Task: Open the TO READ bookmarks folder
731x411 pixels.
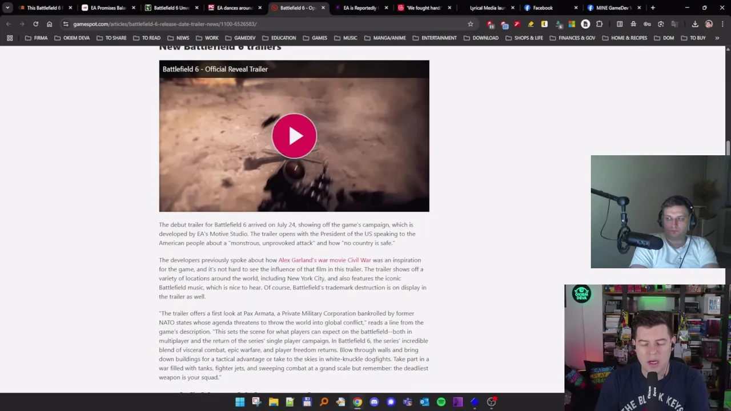Action: (147, 38)
